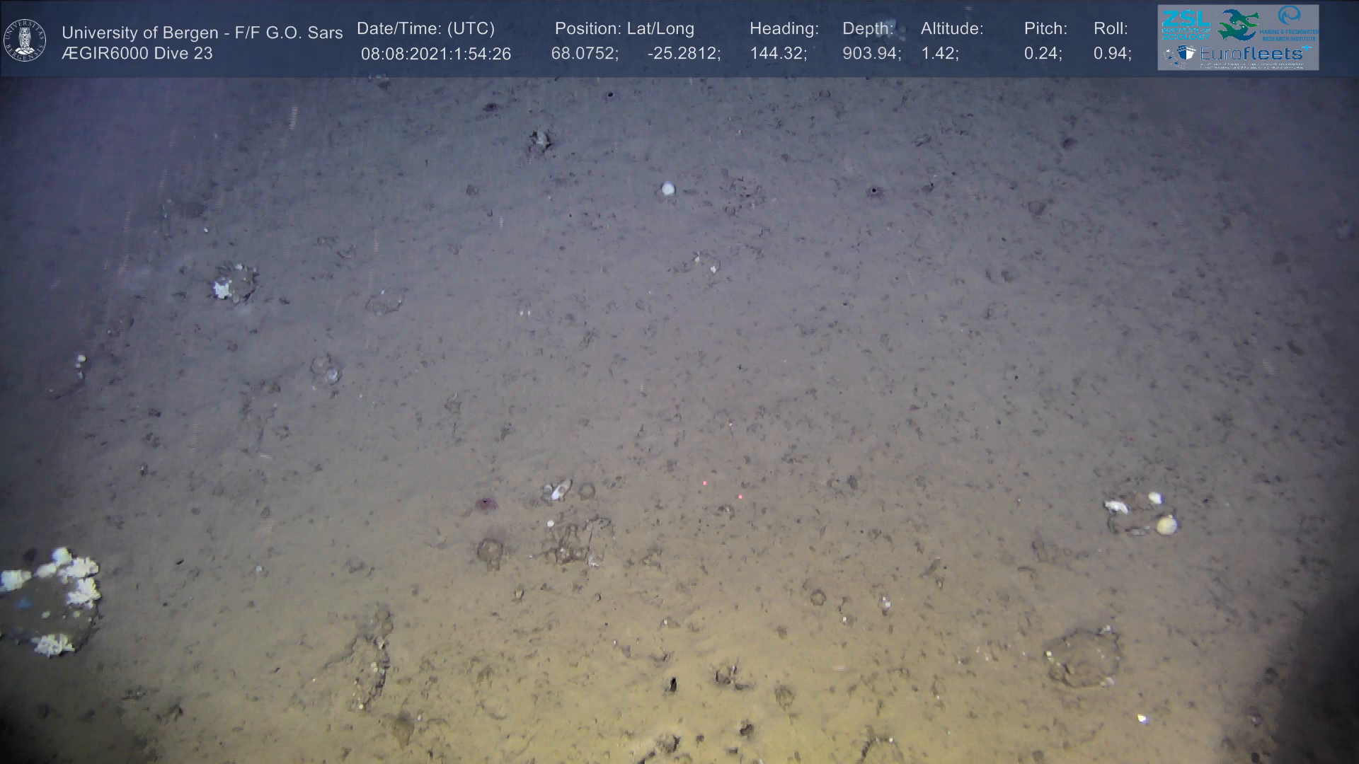Click the round white shell at right

click(1166, 525)
